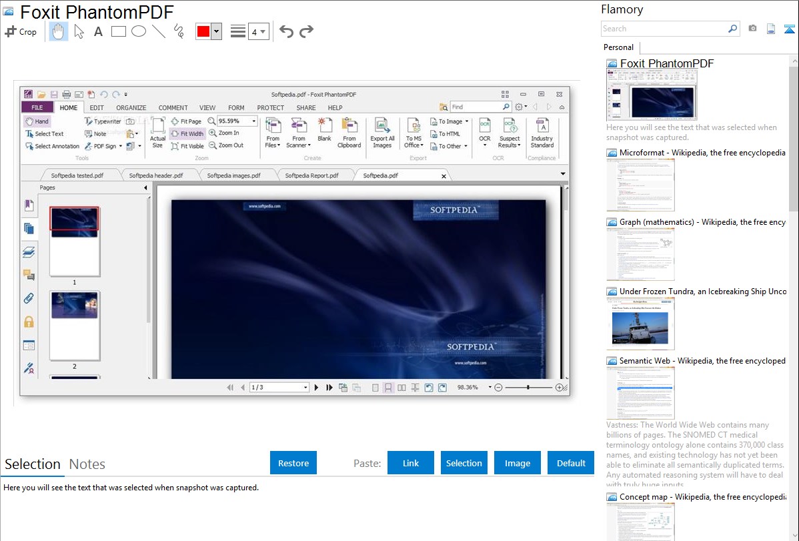Click From Clipboard in Create group

[x=349, y=133]
